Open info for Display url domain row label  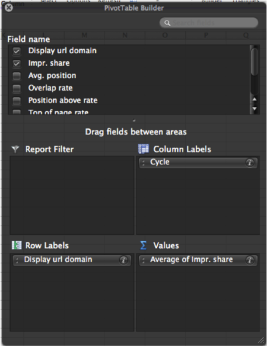click(x=123, y=260)
